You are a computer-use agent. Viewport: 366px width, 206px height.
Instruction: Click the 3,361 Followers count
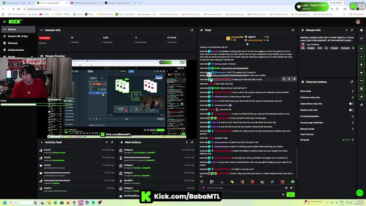(106, 37)
